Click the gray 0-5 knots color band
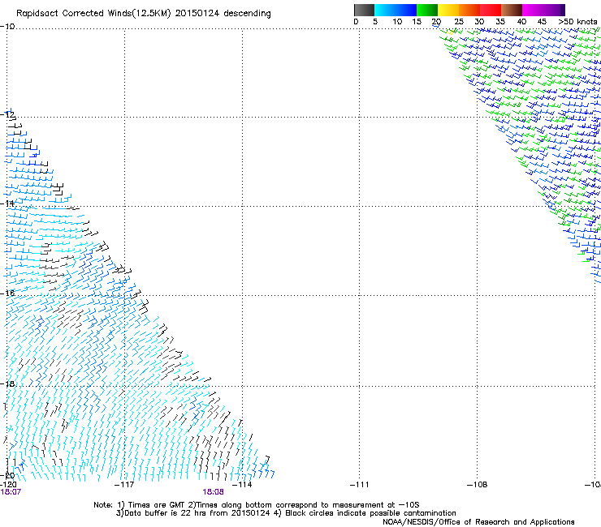Screen dimensions: 601x527 364,10
